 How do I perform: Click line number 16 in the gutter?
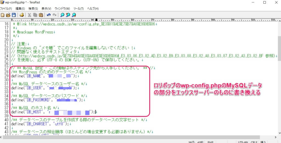click(6, 24)
